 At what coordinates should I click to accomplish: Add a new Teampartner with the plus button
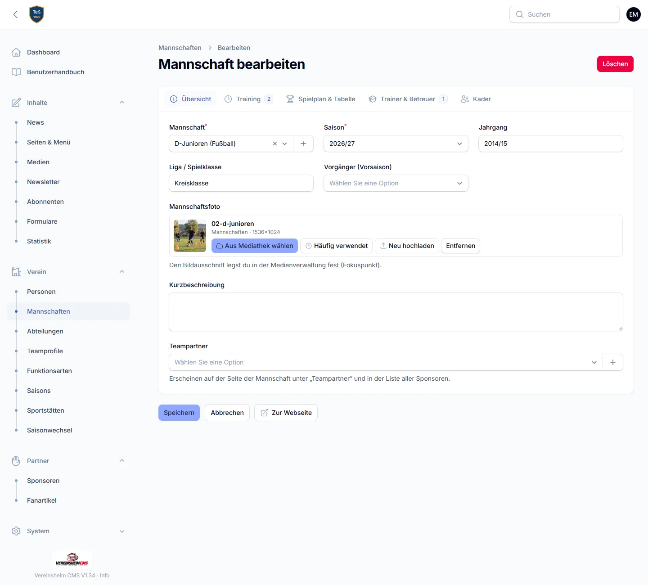(613, 362)
